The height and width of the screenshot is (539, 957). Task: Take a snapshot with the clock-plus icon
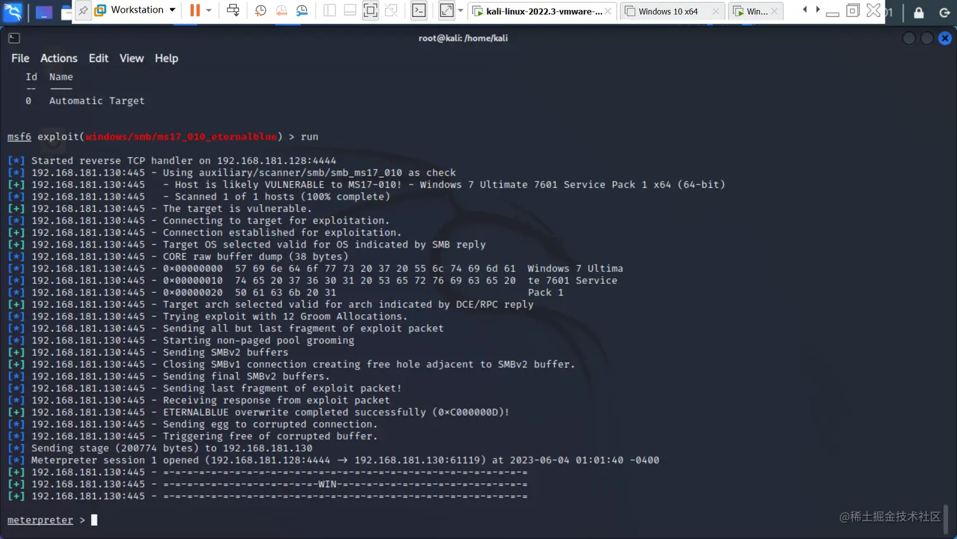pos(260,10)
